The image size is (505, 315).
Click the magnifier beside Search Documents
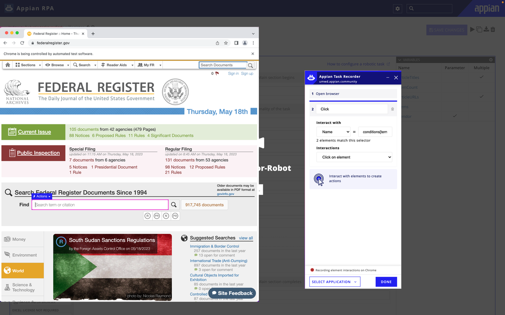(x=250, y=65)
